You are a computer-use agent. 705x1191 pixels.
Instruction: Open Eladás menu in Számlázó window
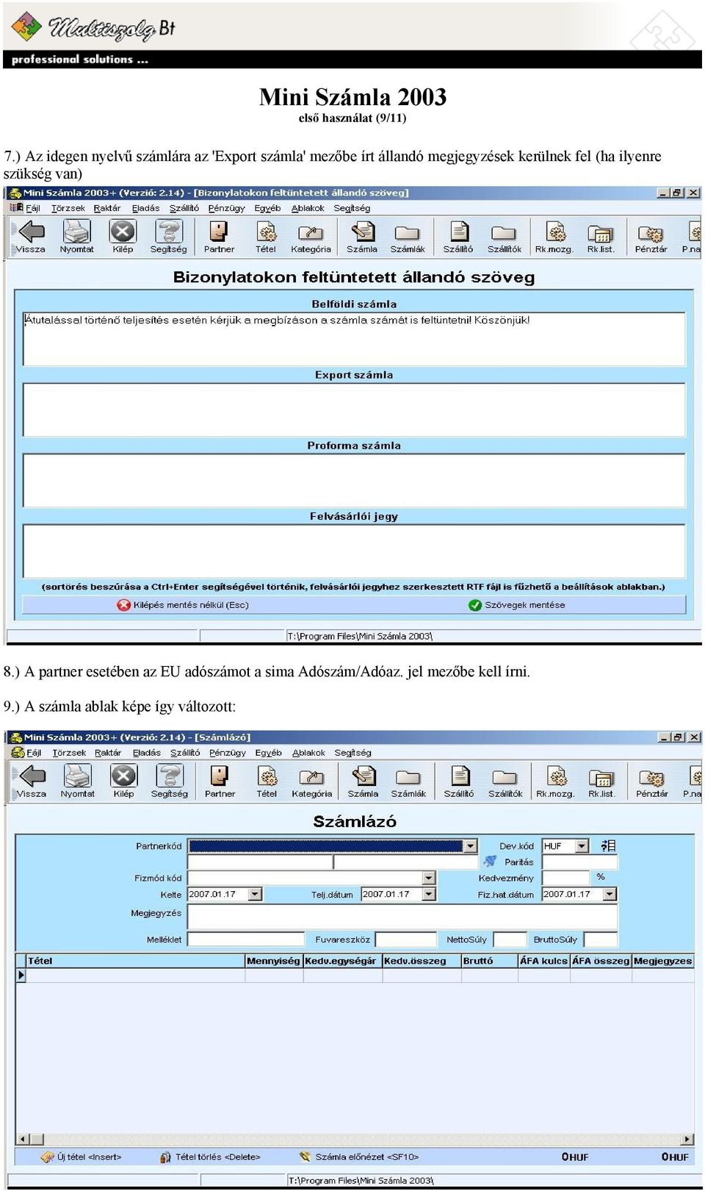coord(146,753)
